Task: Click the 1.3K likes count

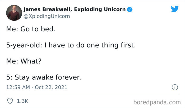Action: (23, 101)
